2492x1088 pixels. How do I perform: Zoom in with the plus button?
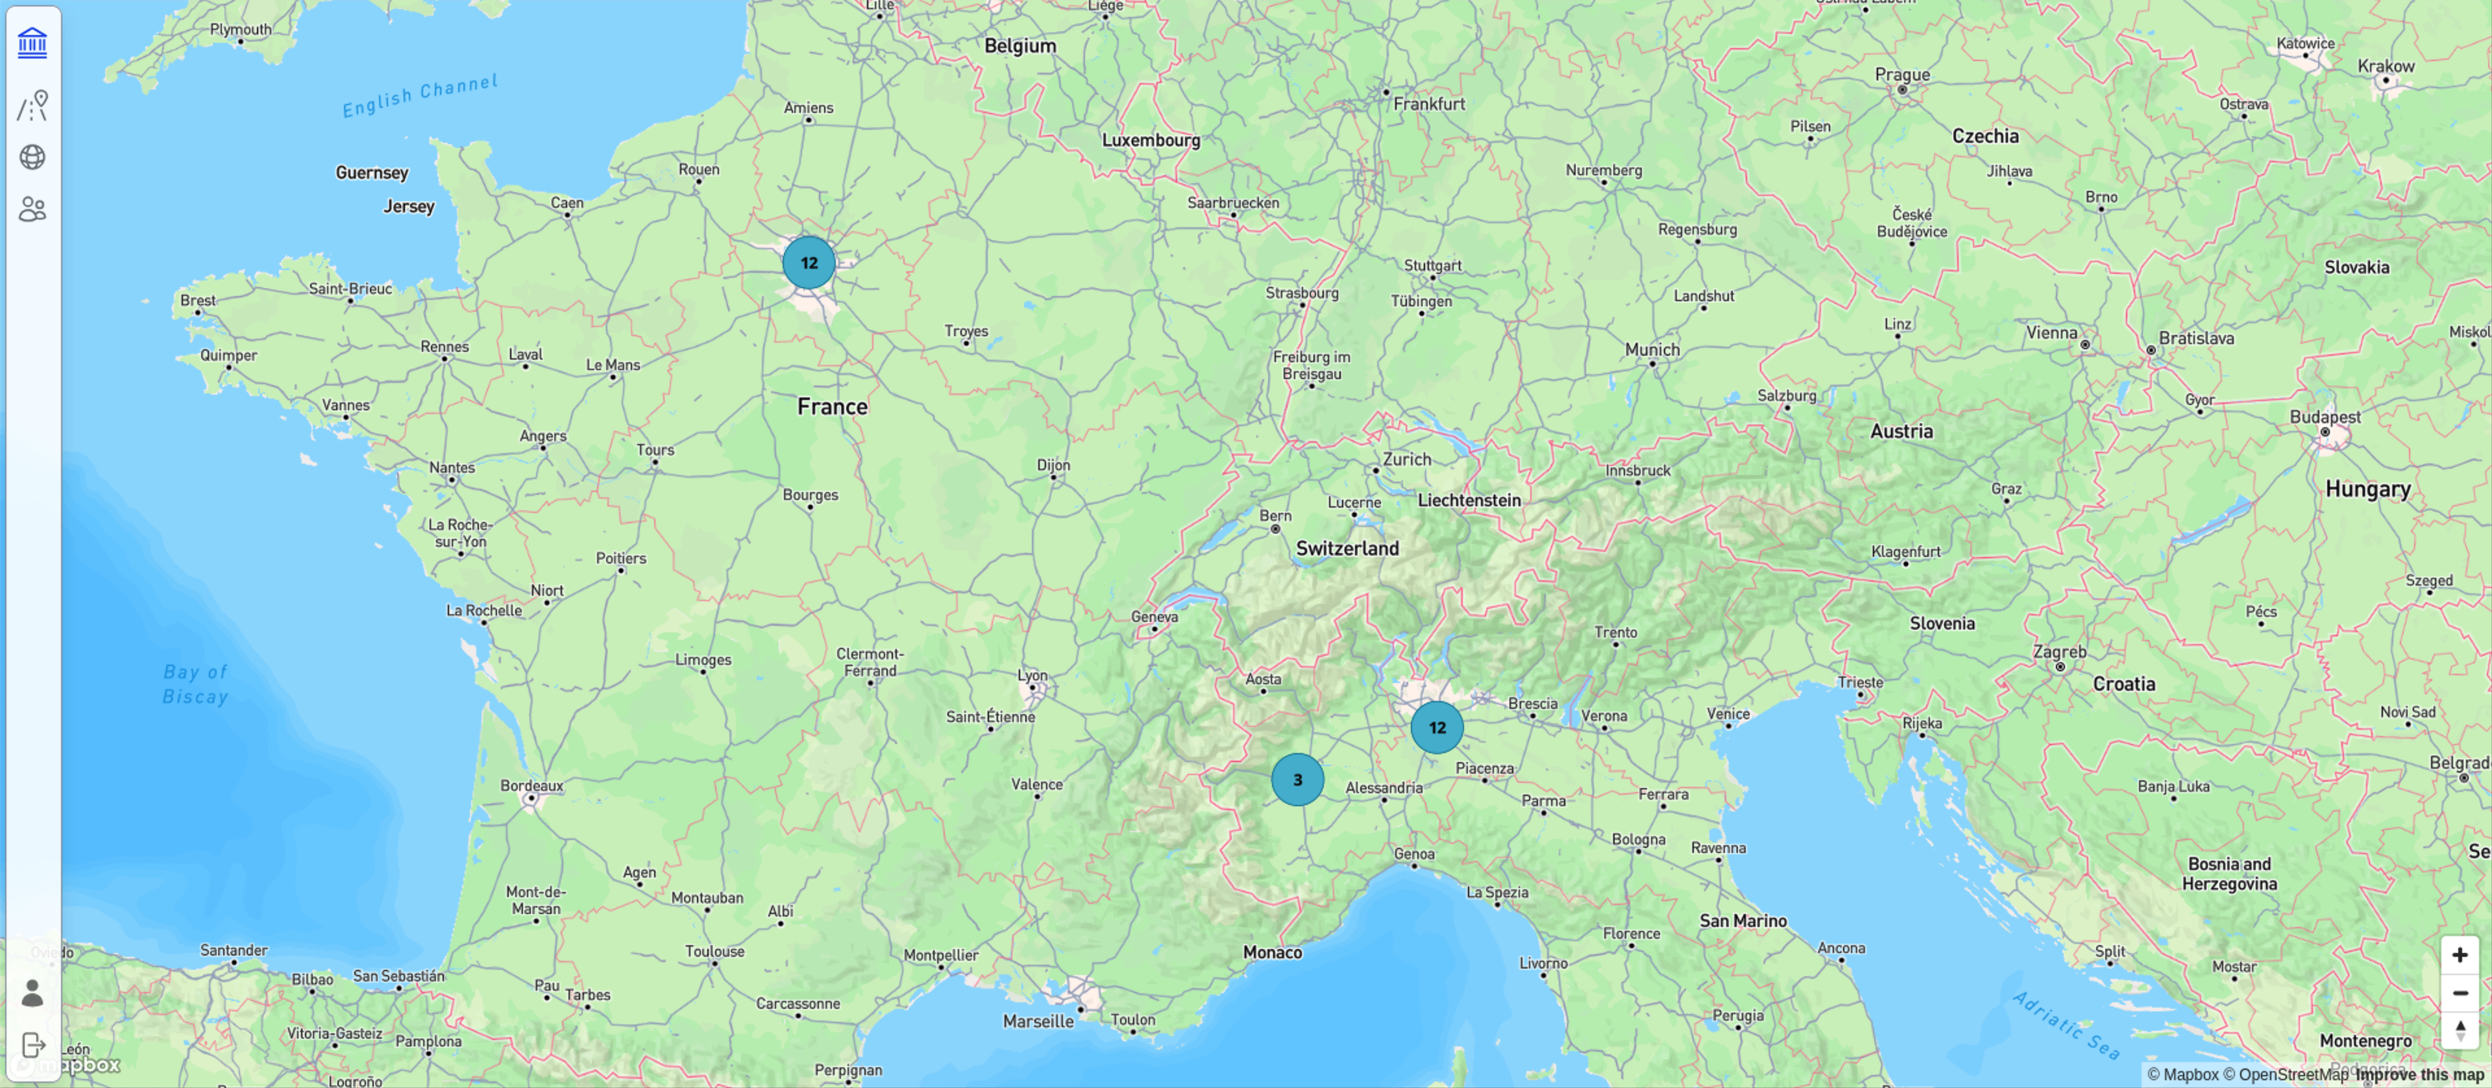point(2460,956)
